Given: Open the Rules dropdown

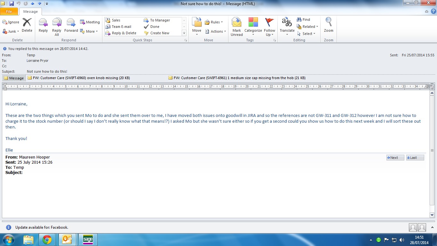Looking at the screenshot, I should point(214,22).
